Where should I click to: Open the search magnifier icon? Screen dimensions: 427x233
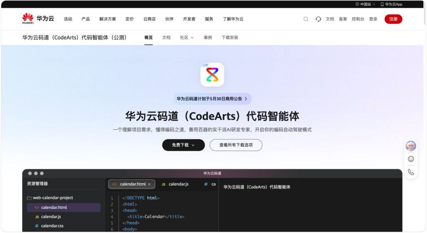pyautogui.click(x=306, y=19)
